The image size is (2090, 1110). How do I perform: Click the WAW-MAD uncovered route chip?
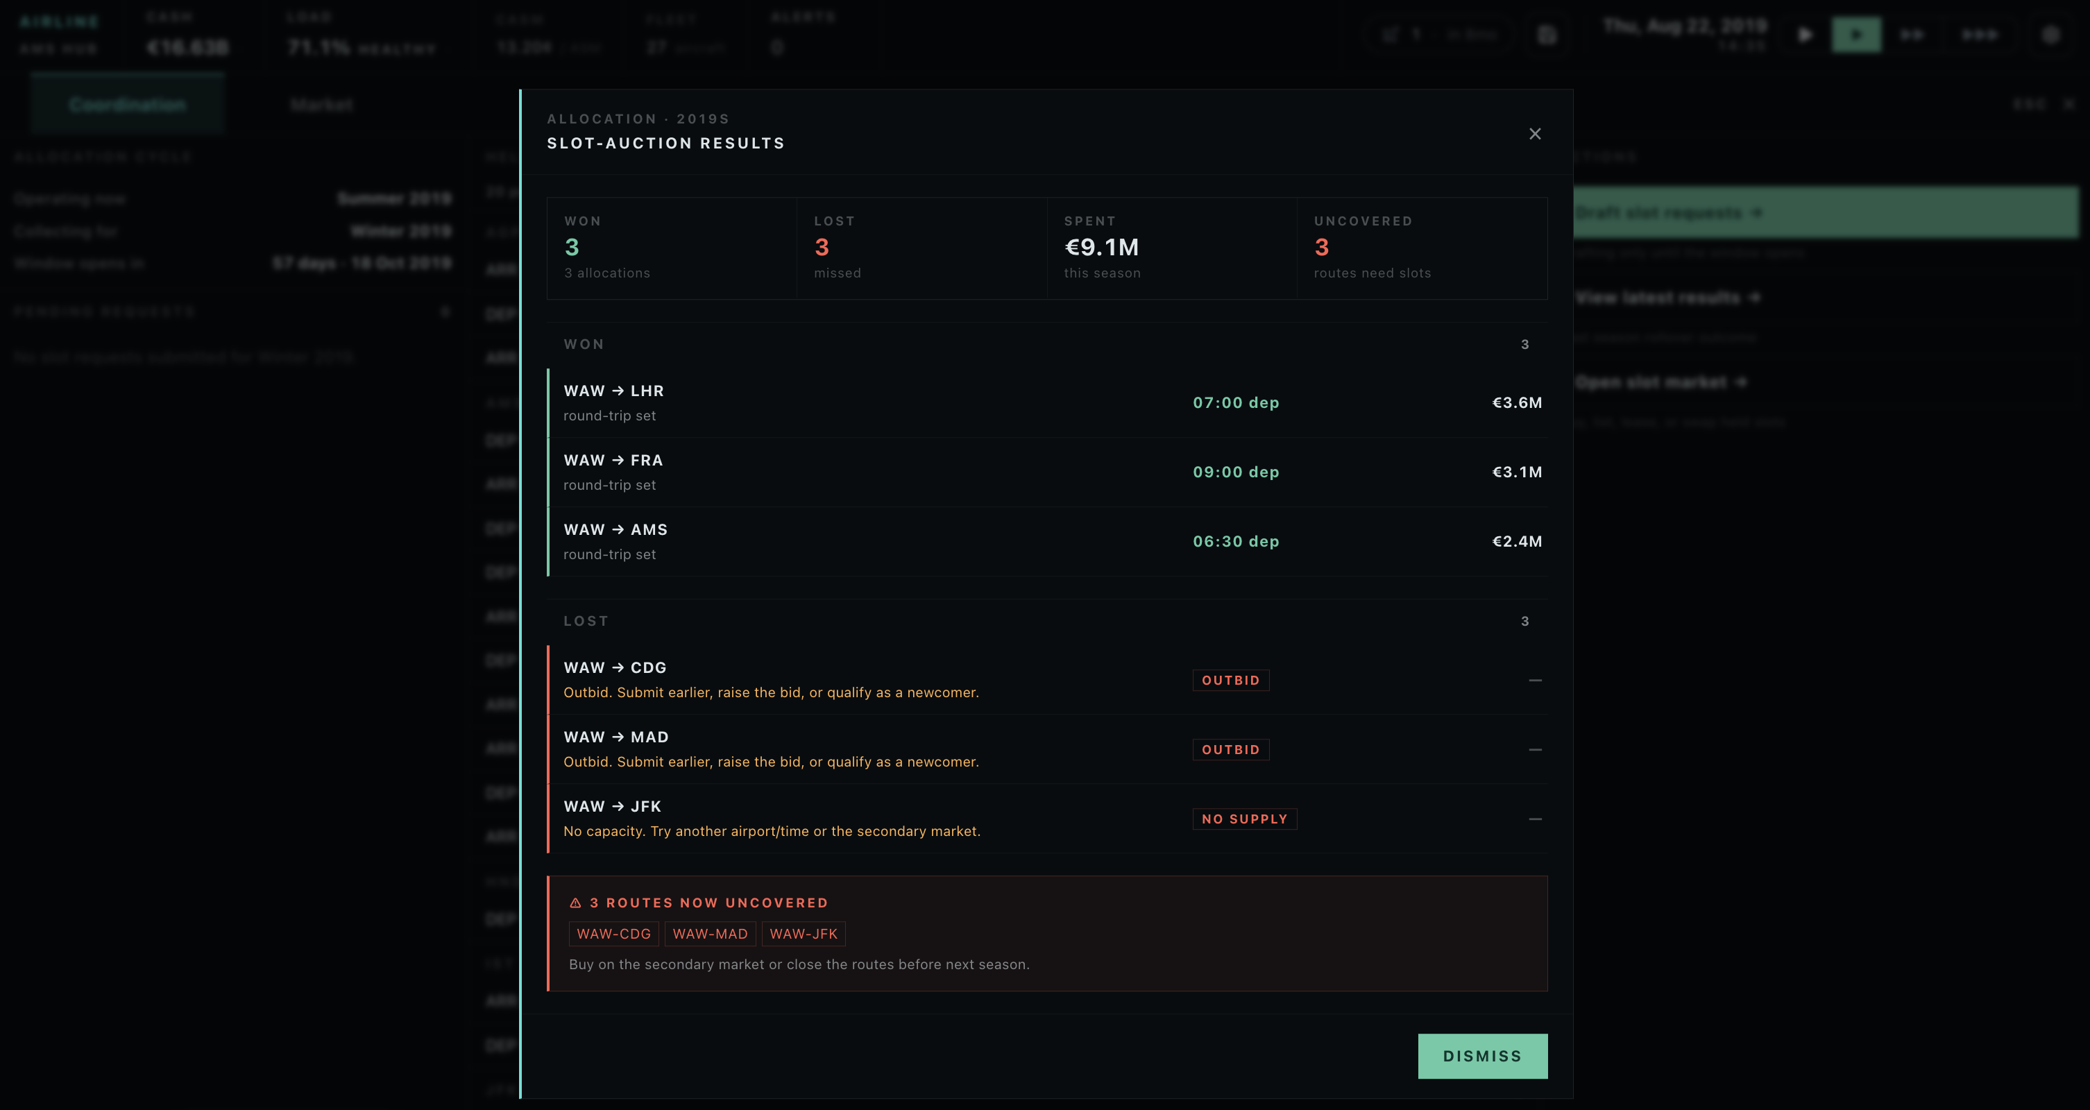pyautogui.click(x=710, y=934)
